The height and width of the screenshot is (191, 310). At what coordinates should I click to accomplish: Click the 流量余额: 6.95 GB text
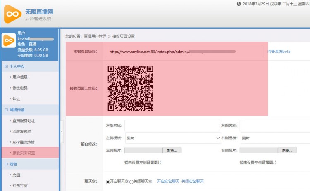pyautogui.click(x=33, y=50)
